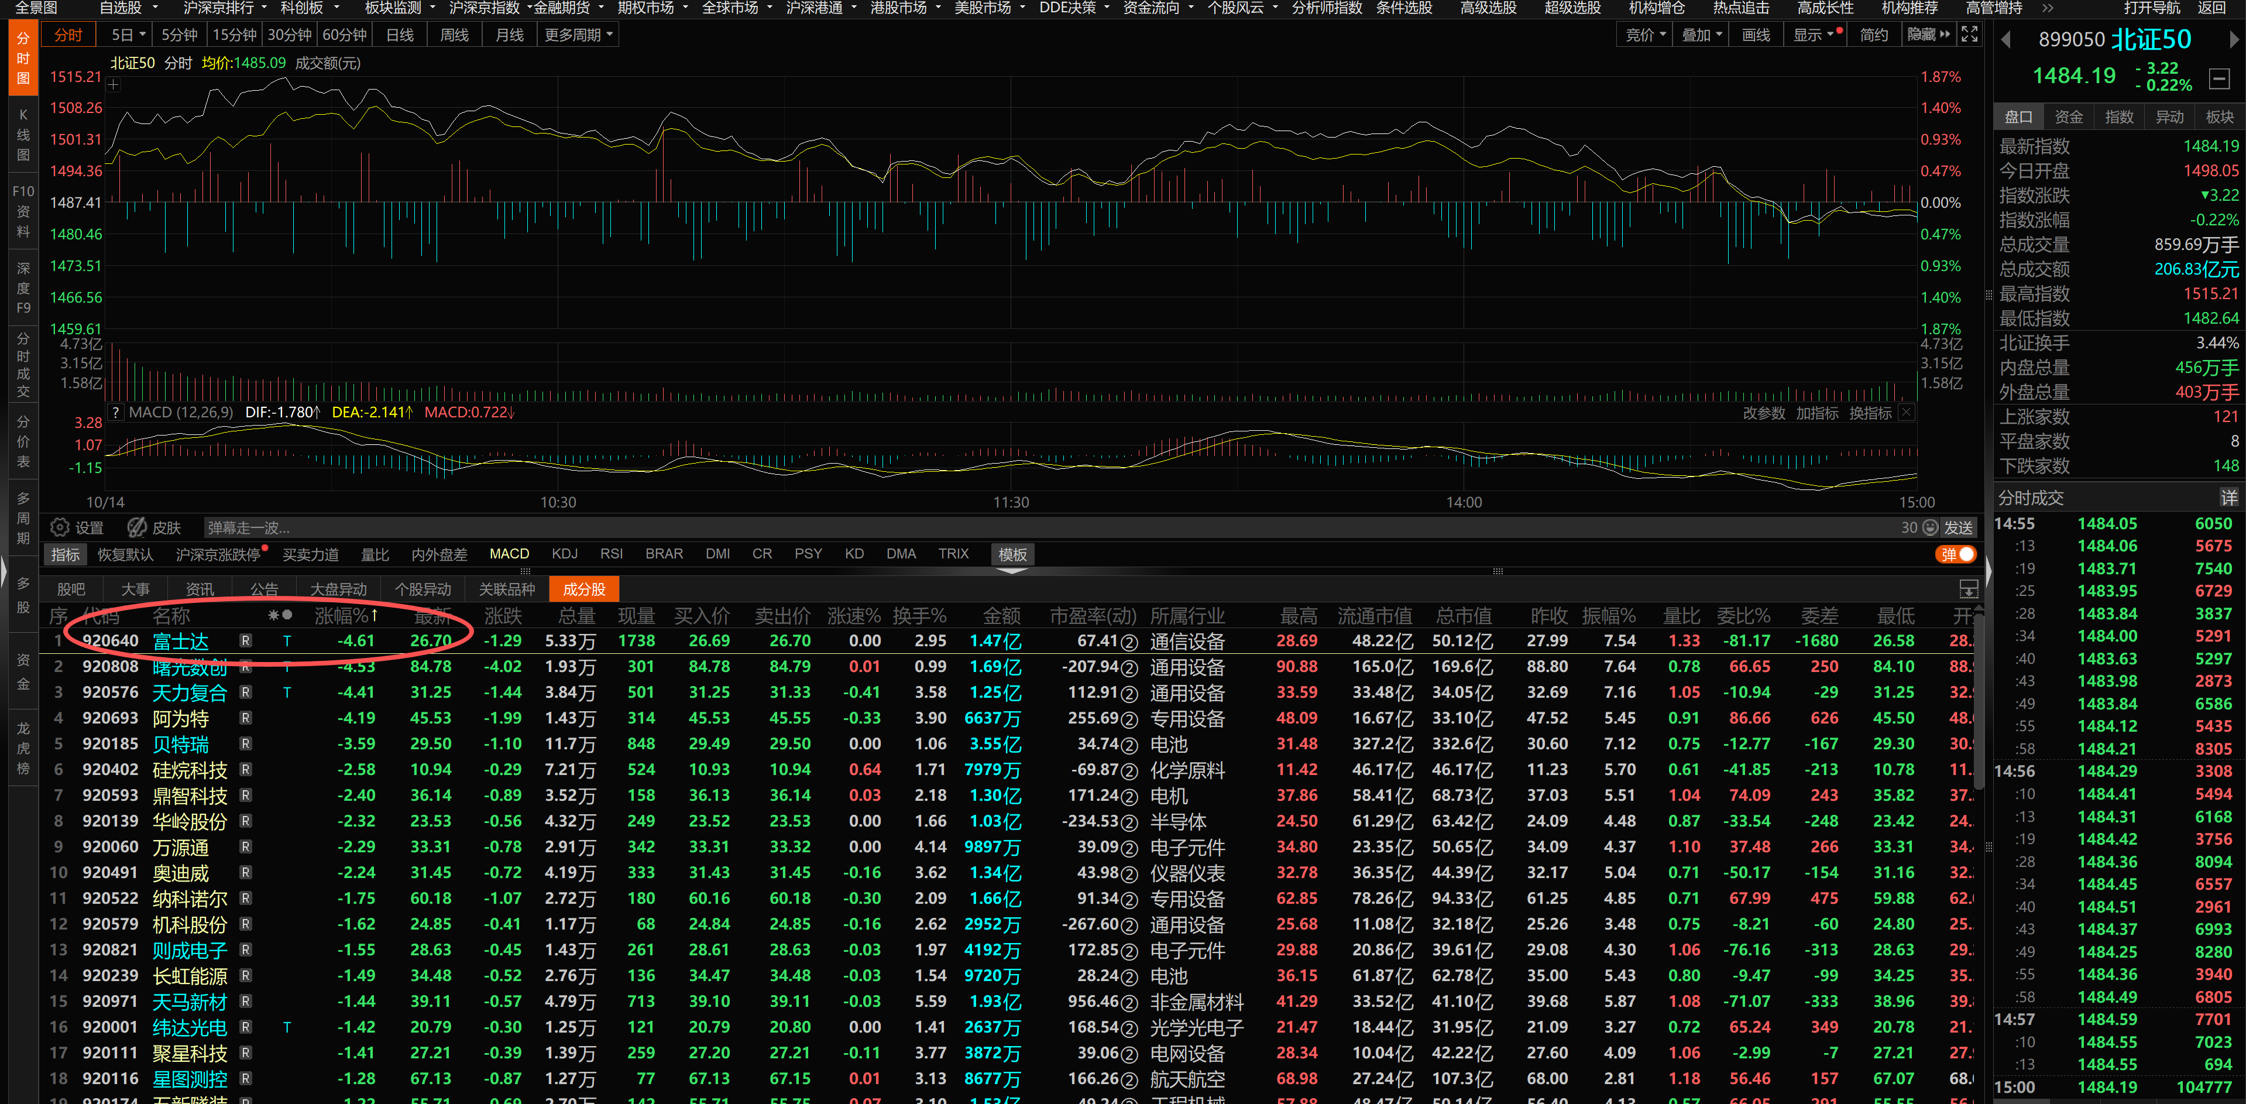Go to next index with right arrow
The width and height of the screenshot is (2246, 1104).
[2234, 40]
